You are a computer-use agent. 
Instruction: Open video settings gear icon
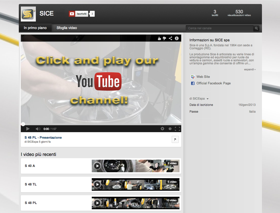pyautogui.click(x=162, y=129)
